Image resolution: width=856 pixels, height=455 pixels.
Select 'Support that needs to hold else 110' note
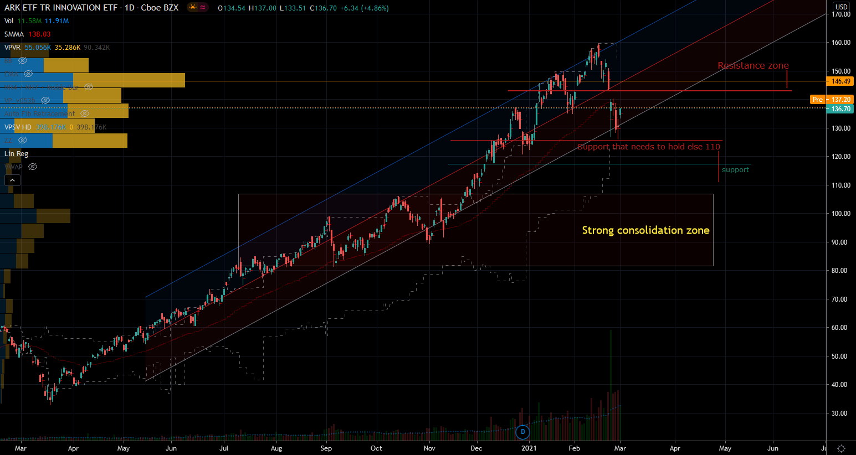[649, 147]
